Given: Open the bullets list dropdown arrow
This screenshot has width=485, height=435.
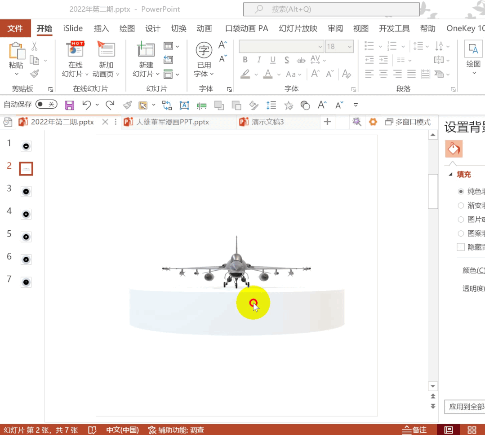Looking at the screenshot, I should (x=380, y=47).
